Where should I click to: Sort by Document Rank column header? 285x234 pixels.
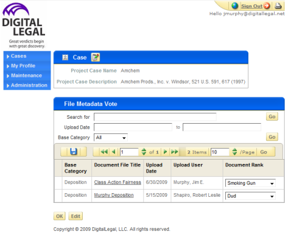(244, 165)
